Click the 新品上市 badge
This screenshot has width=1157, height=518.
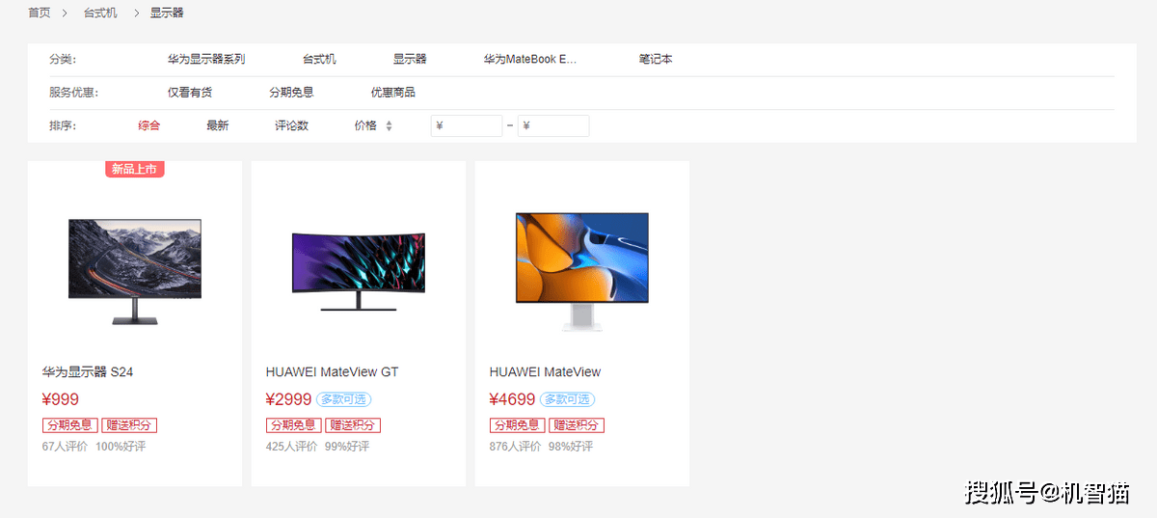click(135, 169)
